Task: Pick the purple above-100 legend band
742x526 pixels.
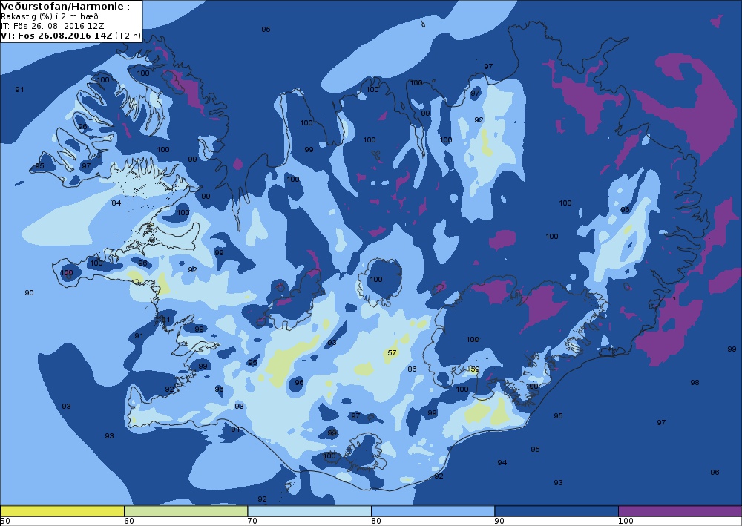Action: tap(680, 511)
